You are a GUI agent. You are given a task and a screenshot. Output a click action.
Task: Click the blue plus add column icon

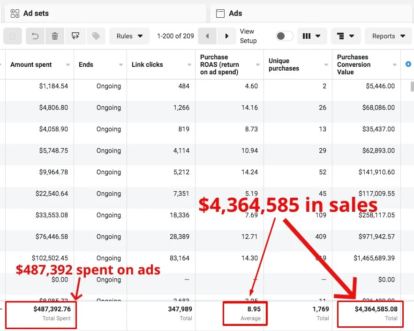(408, 65)
